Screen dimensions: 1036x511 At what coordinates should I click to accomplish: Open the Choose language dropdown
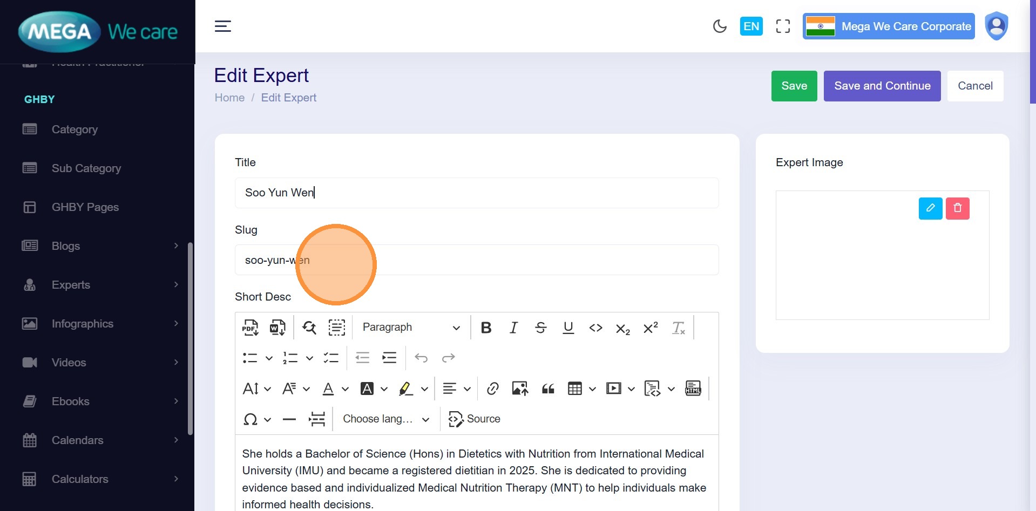(x=386, y=419)
